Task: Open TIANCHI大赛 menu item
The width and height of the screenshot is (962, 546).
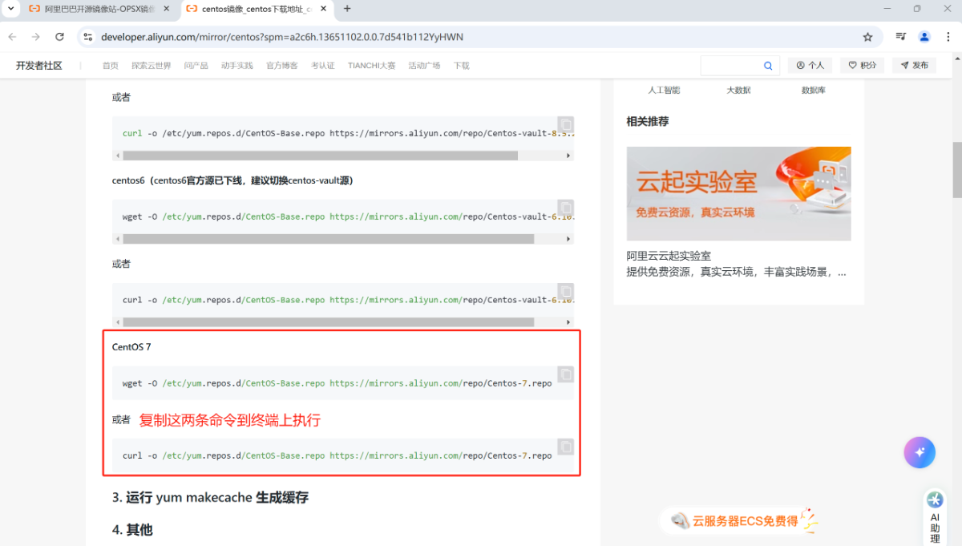Action: coord(372,66)
